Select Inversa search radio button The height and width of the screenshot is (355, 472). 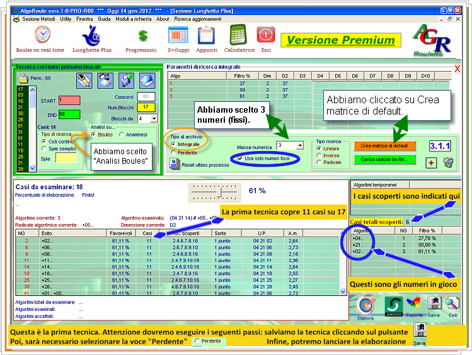(319, 155)
